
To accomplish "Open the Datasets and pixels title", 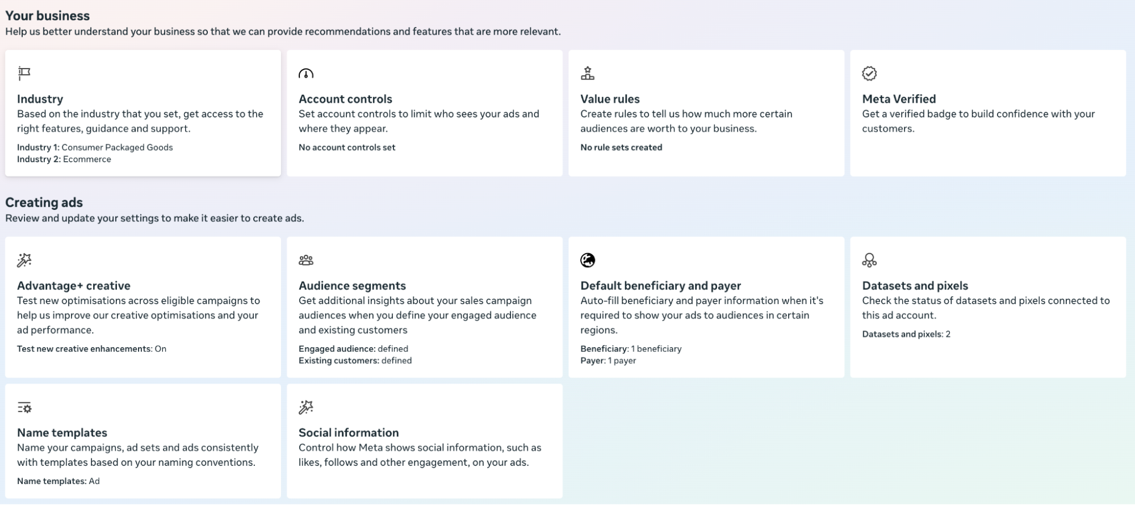I will [915, 285].
